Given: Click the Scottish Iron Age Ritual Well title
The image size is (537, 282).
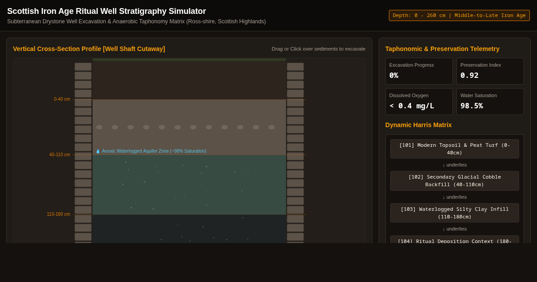Looking at the screenshot, I should (107, 11).
